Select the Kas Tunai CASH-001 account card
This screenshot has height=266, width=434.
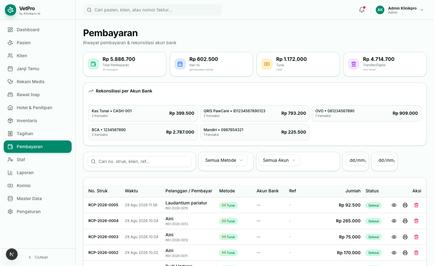(x=143, y=113)
